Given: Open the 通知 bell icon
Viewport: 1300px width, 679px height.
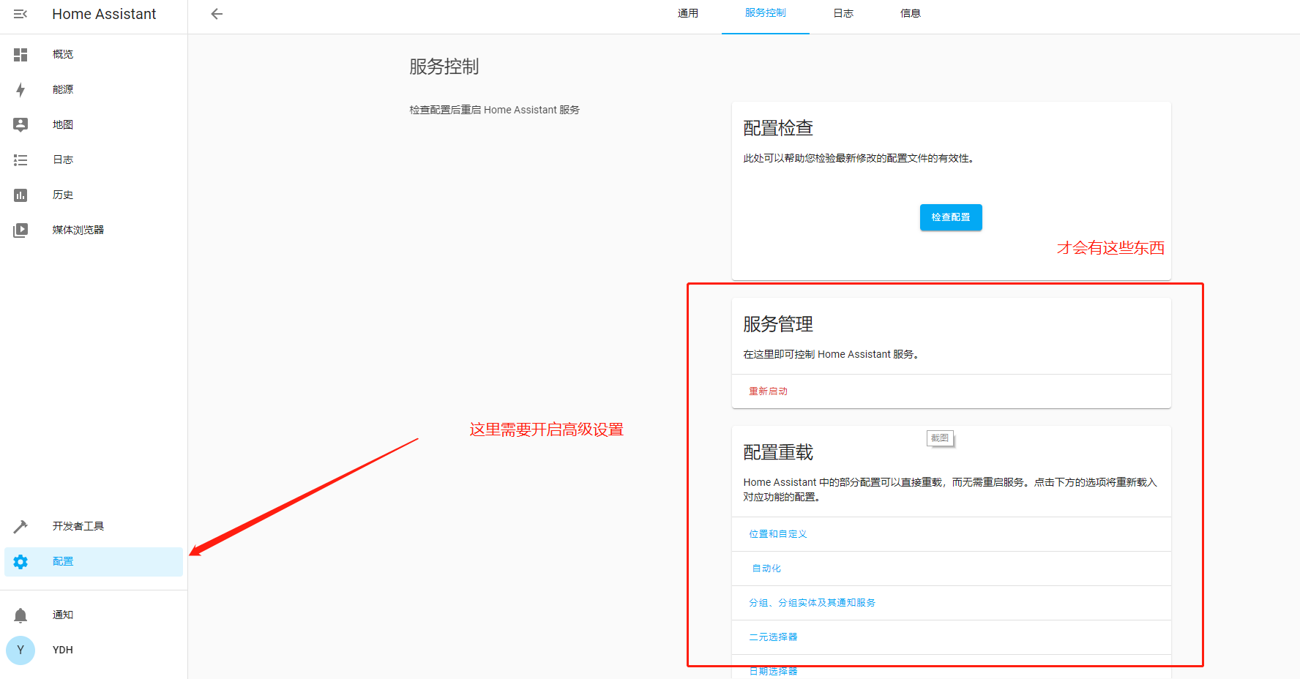Looking at the screenshot, I should [x=20, y=615].
